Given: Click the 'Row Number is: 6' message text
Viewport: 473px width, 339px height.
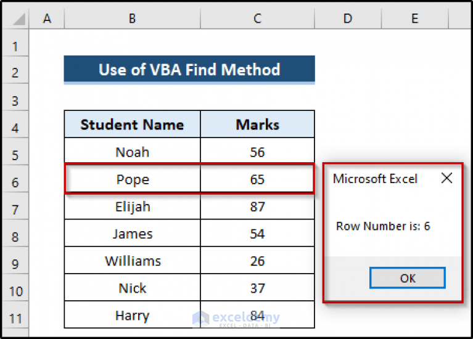Looking at the screenshot, I should point(383,226).
